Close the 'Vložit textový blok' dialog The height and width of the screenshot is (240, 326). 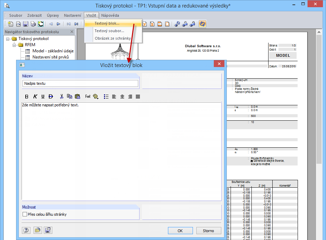point(219,64)
